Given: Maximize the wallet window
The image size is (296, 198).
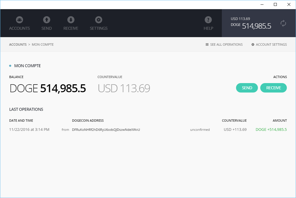Looking at the screenshot, I should pos(275,4).
